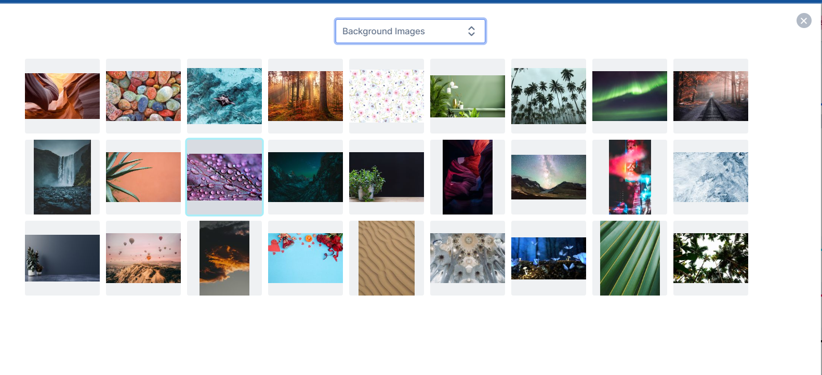Pick the waterfall cliff thumbnail
This screenshot has height=375, width=822.
pyautogui.click(x=62, y=177)
